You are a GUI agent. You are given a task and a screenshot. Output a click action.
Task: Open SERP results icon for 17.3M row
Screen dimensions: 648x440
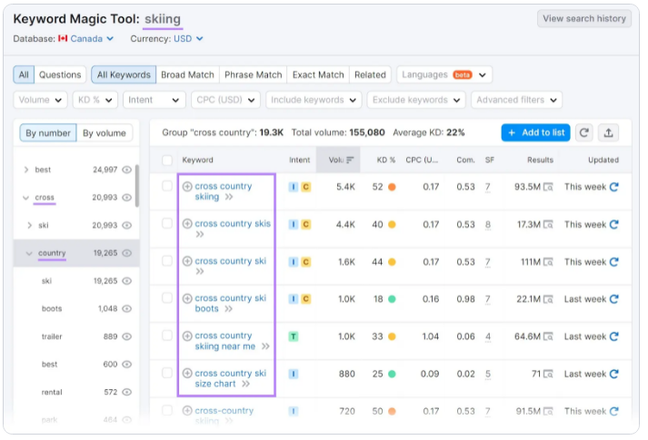[548, 225]
